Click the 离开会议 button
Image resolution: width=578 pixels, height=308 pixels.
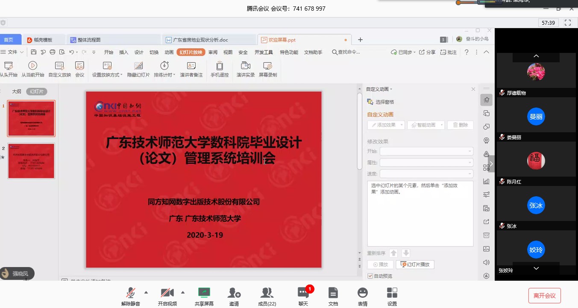click(544, 295)
